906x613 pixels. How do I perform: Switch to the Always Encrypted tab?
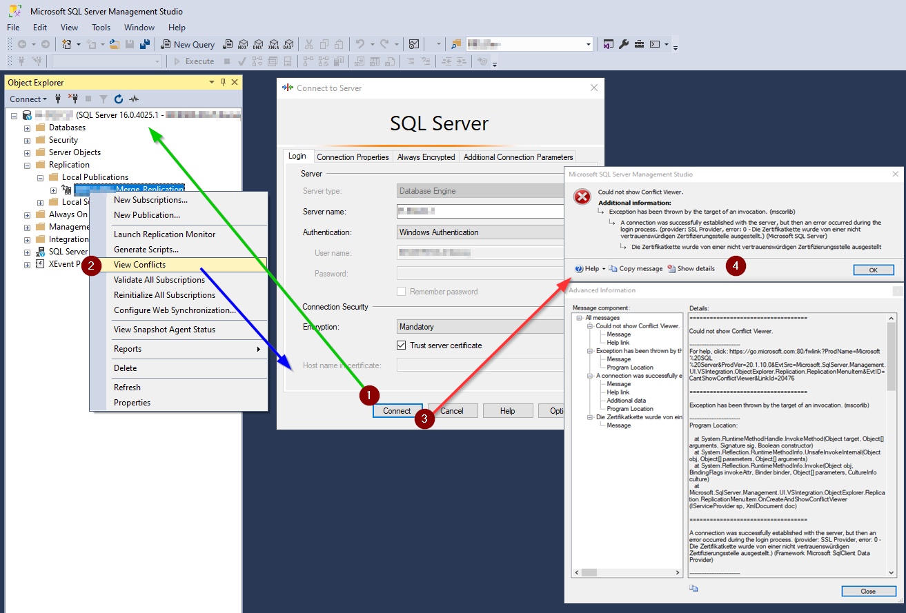click(426, 157)
